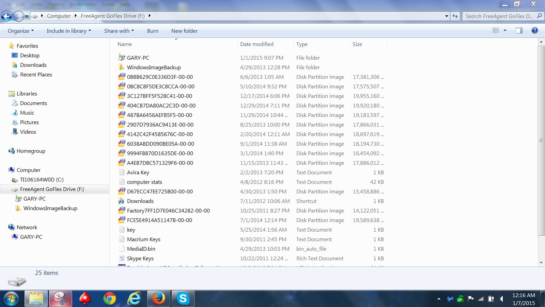This screenshot has width=545, height=307.
Task: Select the key text document name
Action: pyautogui.click(x=131, y=230)
